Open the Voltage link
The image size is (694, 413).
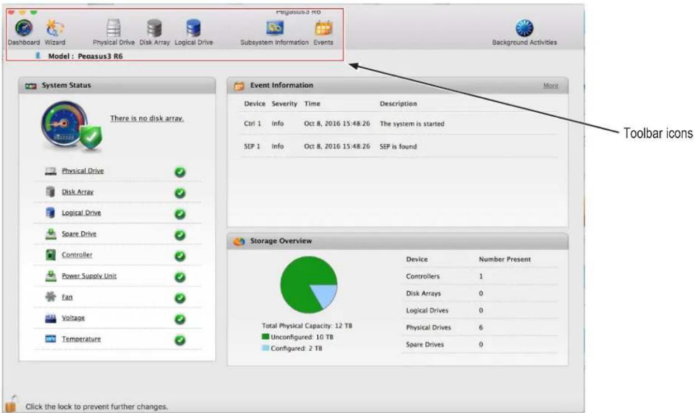tap(73, 318)
